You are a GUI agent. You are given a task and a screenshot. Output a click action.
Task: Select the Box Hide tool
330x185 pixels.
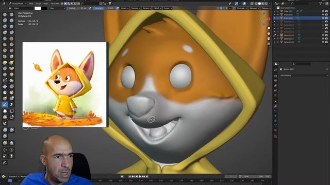(11, 111)
